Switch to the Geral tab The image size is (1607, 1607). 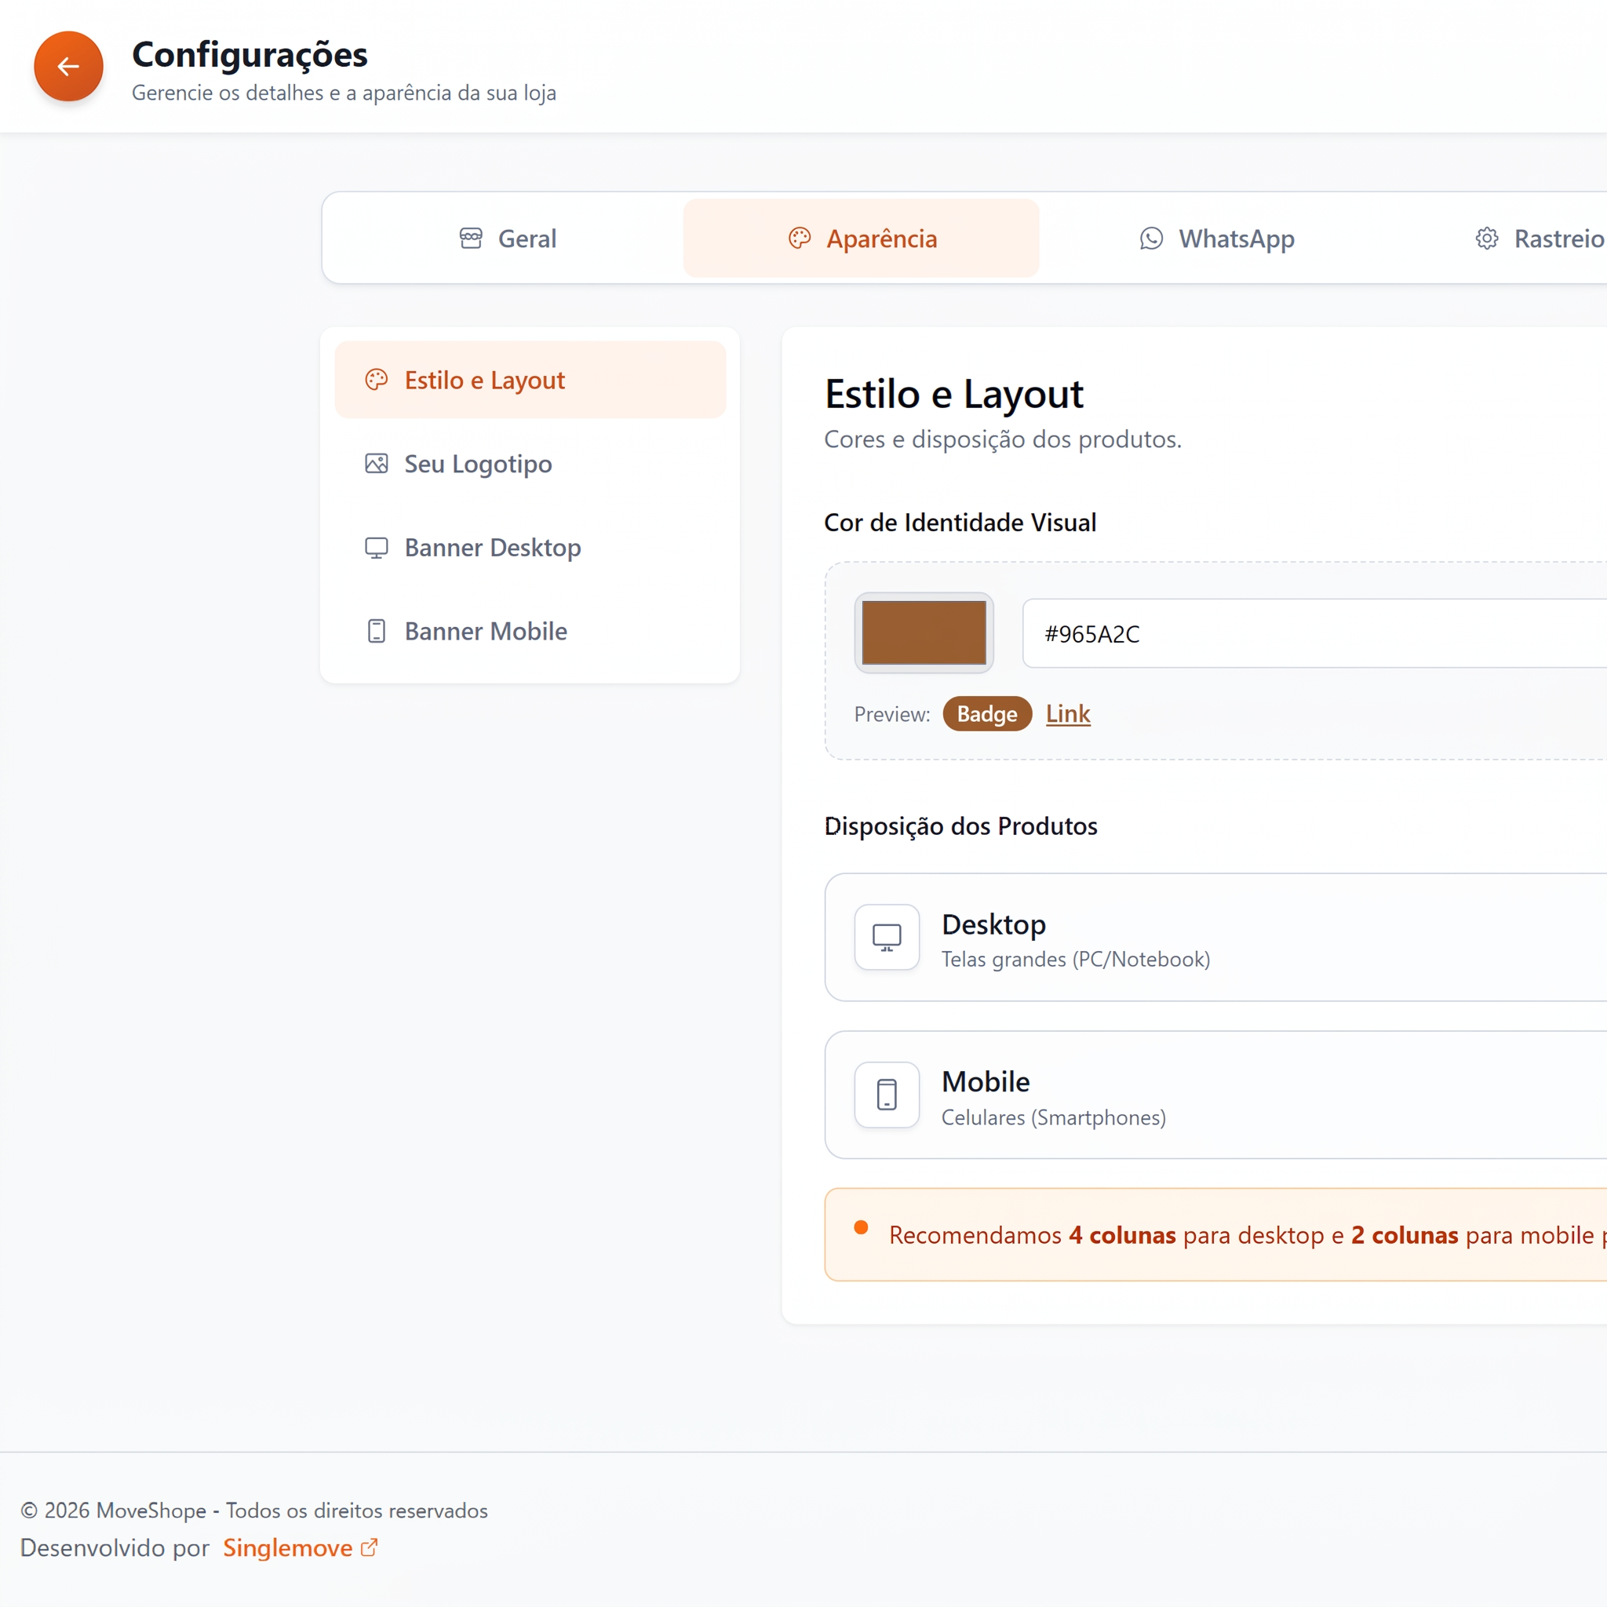tap(508, 239)
